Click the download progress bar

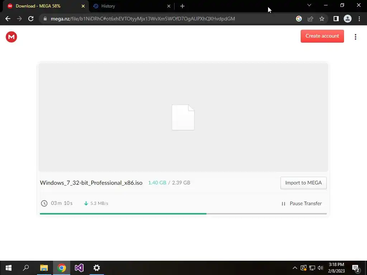tap(183, 214)
